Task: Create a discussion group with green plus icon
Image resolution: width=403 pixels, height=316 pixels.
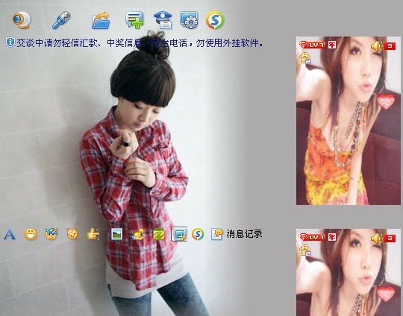Action: (x=134, y=20)
